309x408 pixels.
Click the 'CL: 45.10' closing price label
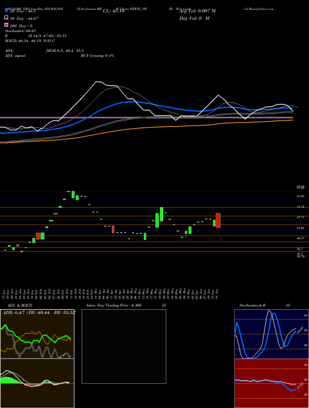click(114, 11)
